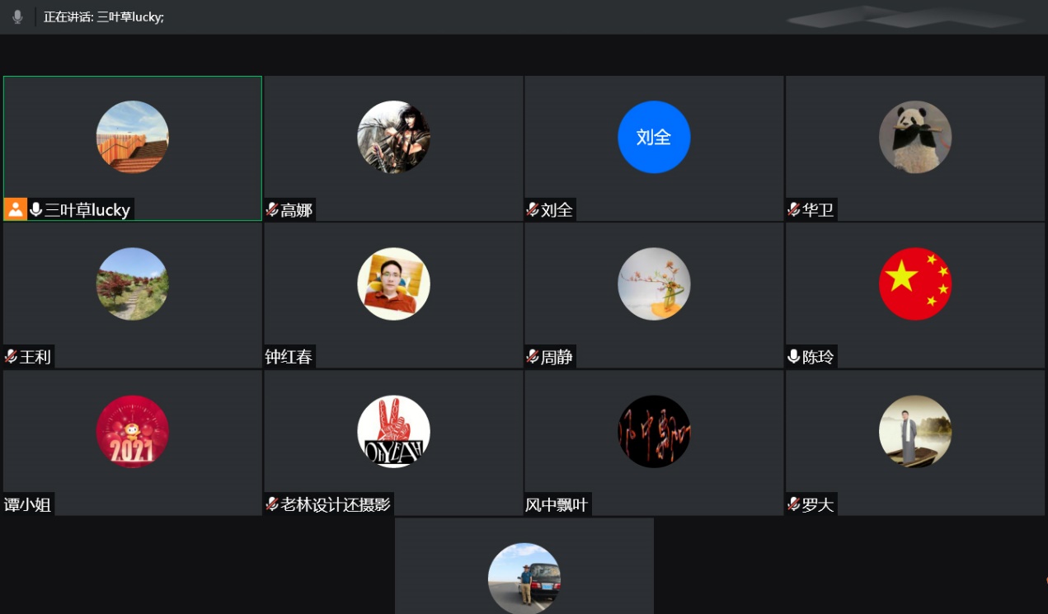Click the muted mic icon next to 华卫
Viewport: 1048px width, 614px height.
[x=794, y=209]
